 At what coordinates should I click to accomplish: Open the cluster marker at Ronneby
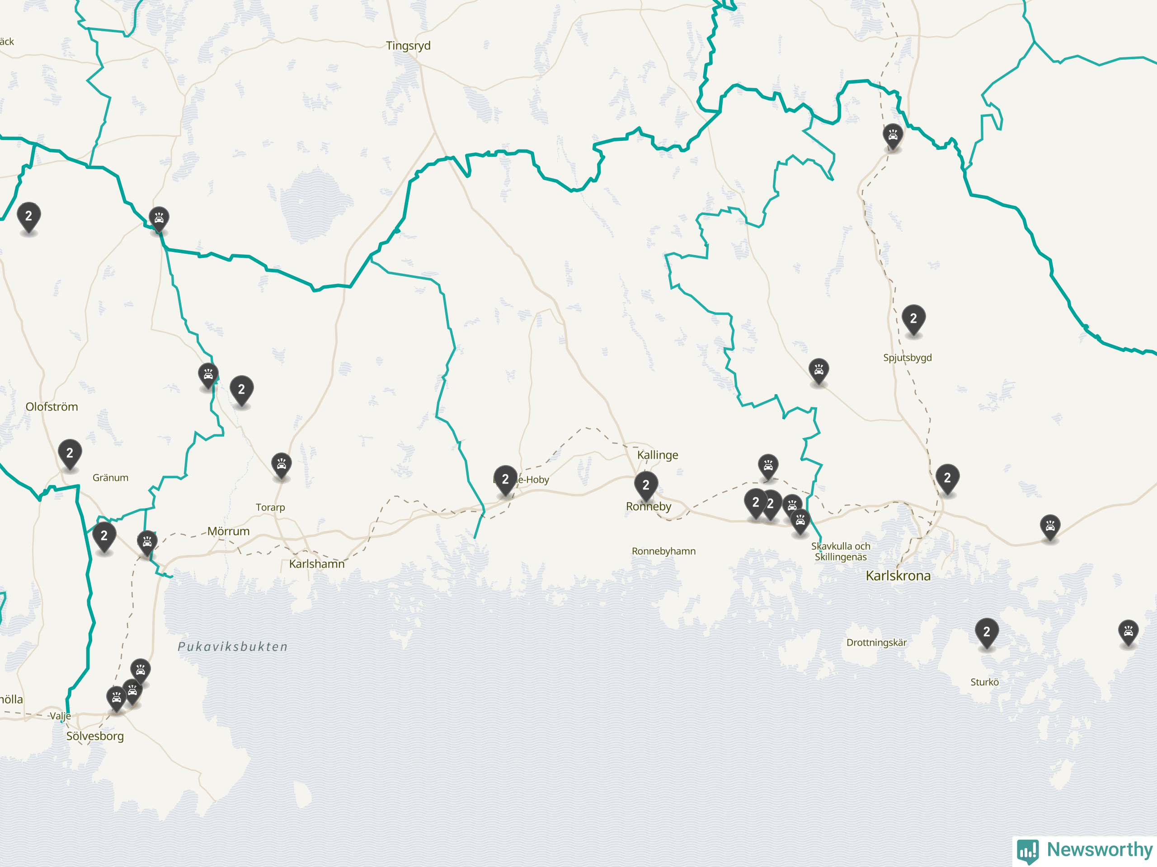coord(646,485)
